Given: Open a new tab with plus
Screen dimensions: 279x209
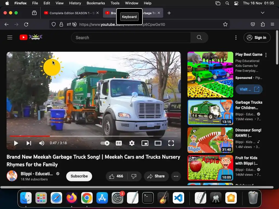Looking at the screenshot, I should (169, 13).
